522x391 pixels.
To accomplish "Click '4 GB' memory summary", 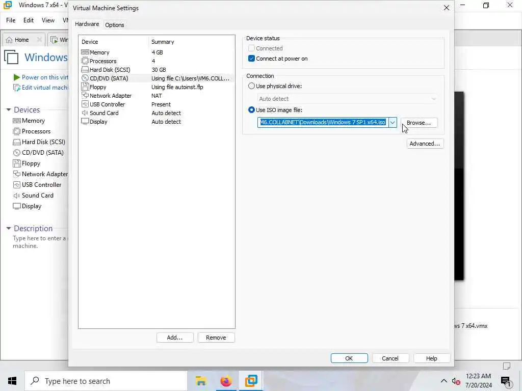I will [x=157, y=52].
